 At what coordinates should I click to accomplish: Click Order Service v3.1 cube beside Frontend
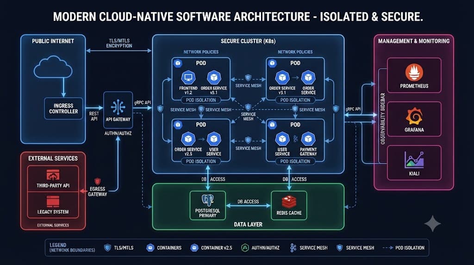pyautogui.click(x=214, y=78)
